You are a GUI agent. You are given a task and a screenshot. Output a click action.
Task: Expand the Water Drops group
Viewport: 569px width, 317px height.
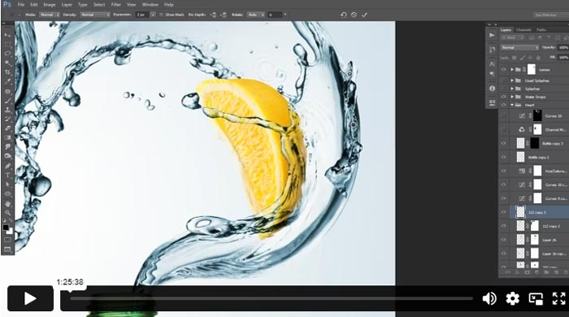click(x=512, y=97)
